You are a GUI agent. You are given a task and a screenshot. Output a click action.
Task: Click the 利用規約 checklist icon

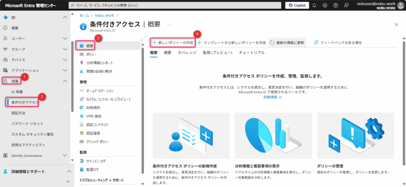[82, 108]
